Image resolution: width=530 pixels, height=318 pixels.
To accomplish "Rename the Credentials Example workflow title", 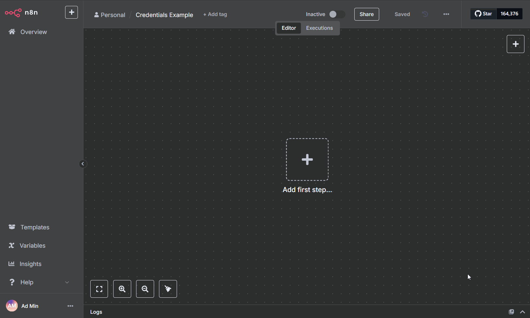I will [164, 15].
